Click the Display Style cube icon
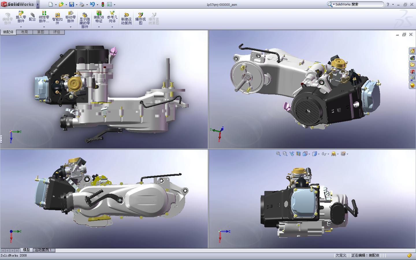 315,154
